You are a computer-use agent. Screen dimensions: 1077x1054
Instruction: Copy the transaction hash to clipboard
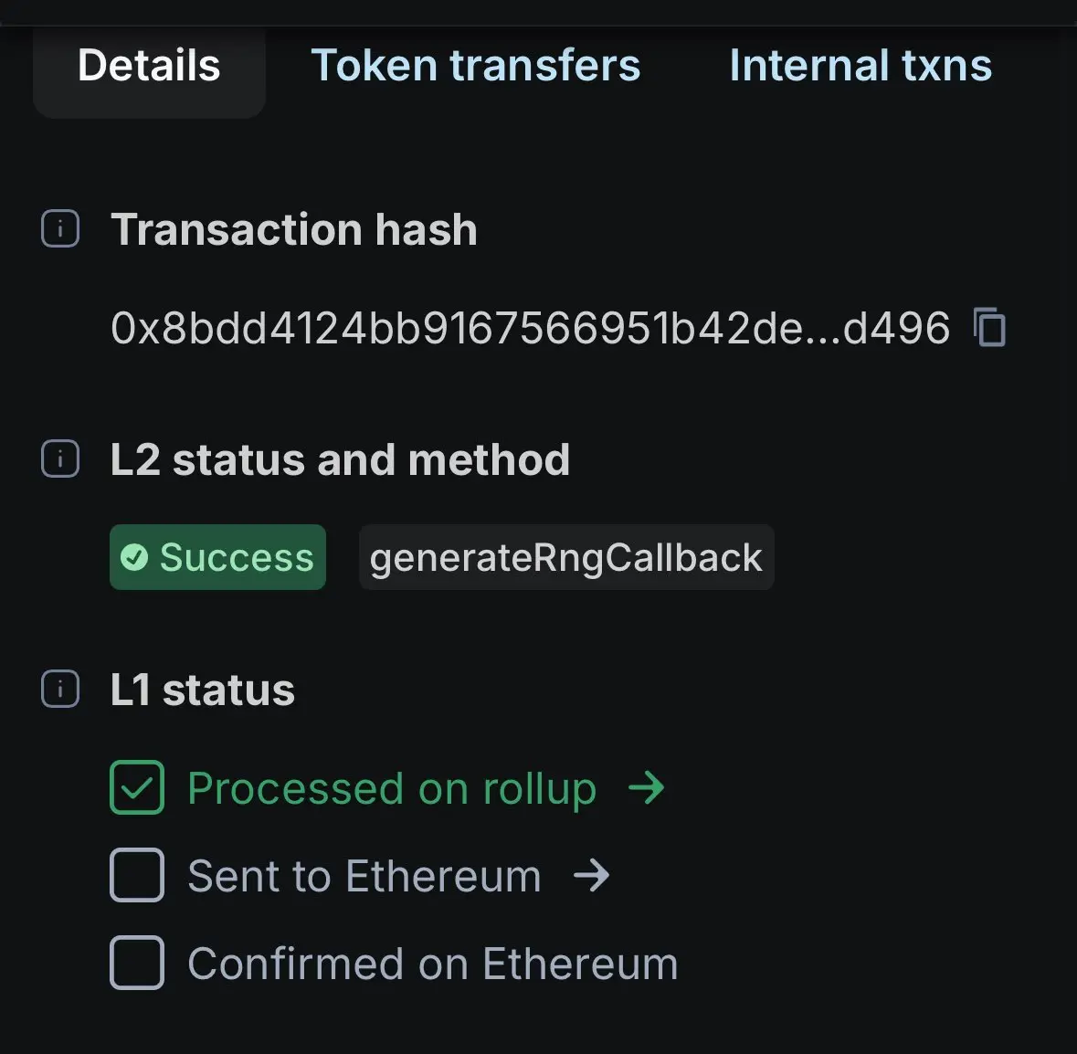tap(990, 327)
